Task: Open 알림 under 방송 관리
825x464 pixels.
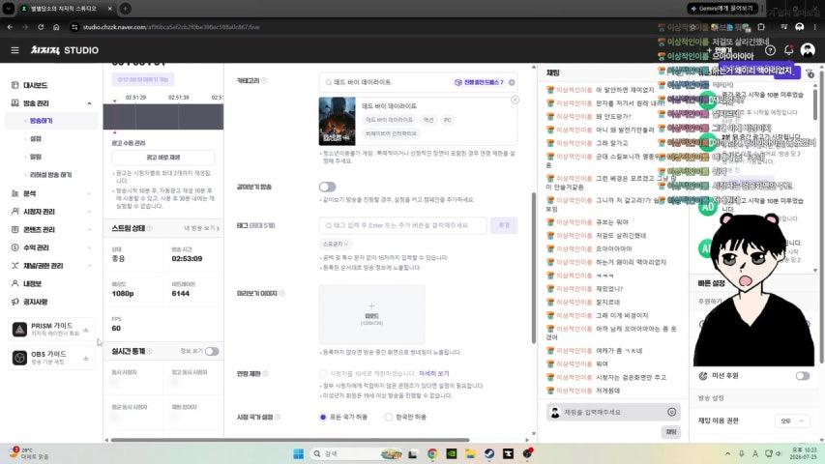Action: tap(36, 157)
